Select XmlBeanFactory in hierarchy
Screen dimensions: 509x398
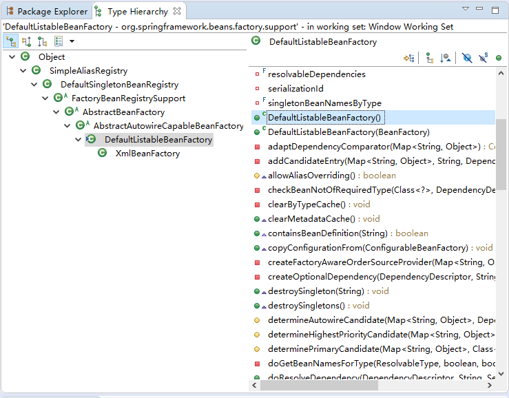click(x=147, y=154)
